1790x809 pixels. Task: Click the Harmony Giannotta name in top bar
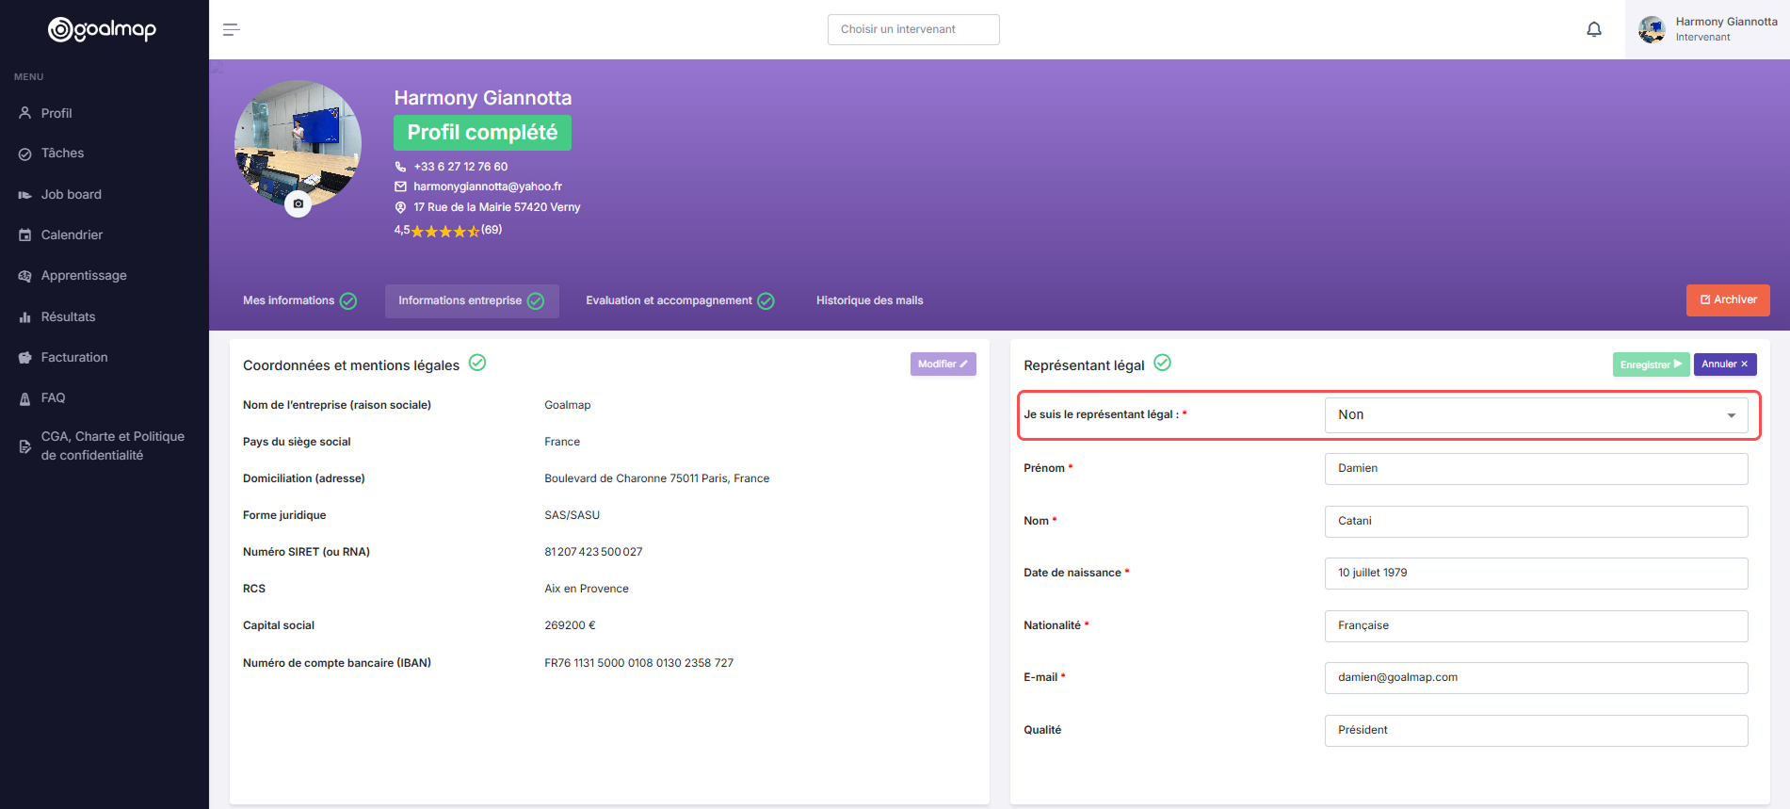[x=1726, y=22]
